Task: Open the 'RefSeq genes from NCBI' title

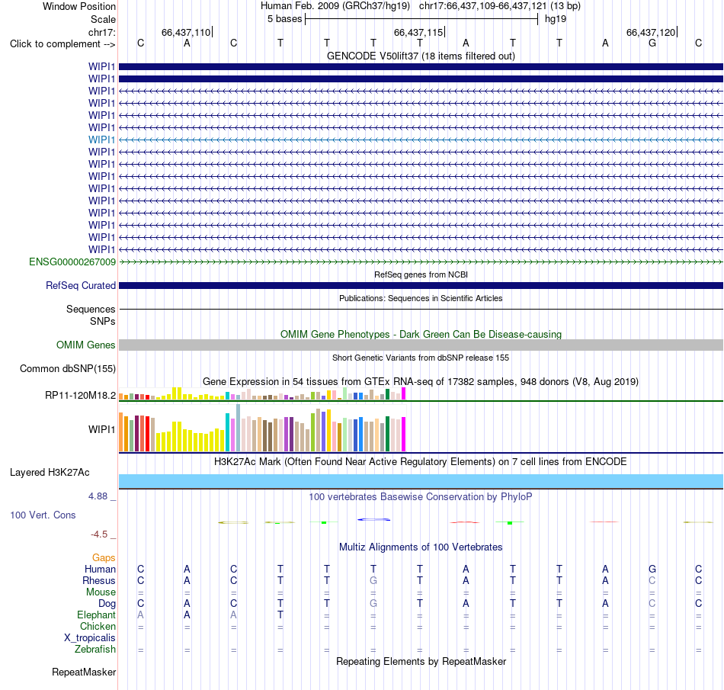Action: point(421,274)
